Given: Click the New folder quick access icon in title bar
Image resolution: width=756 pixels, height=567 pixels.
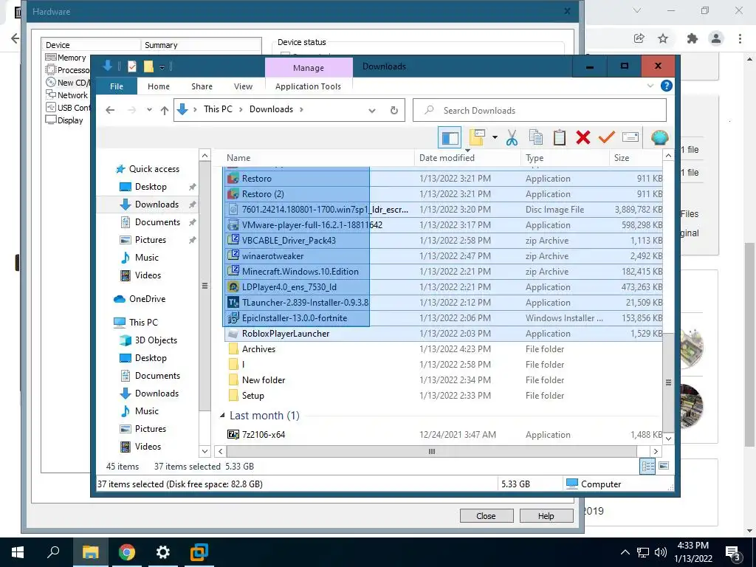Looking at the screenshot, I should 148,66.
